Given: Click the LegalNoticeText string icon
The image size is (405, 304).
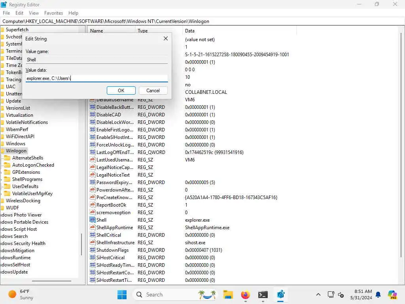Looking at the screenshot, I should 92,175.
